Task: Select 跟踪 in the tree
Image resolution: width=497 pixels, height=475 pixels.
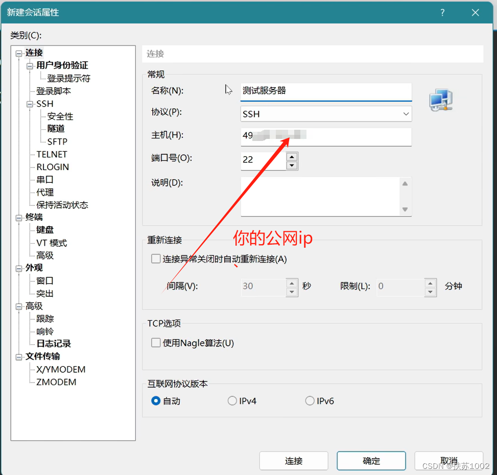Action: pyautogui.click(x=45, y=319)
